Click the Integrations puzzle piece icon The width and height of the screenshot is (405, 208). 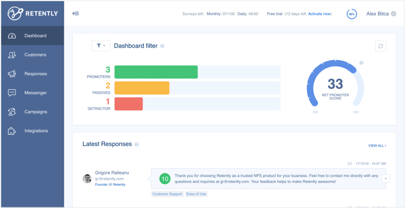12,131
